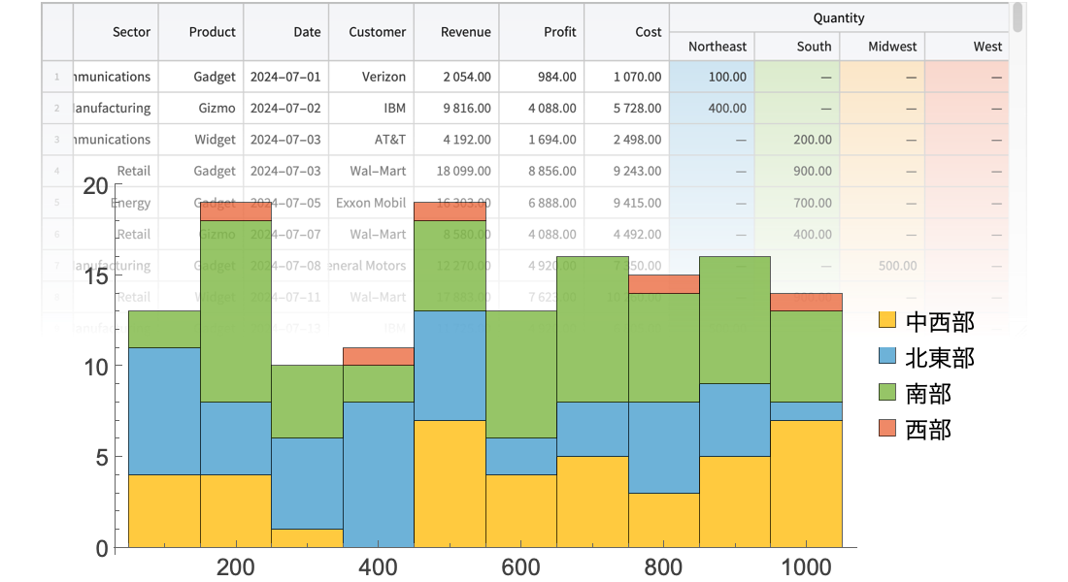Select the Northeast sub-column header
The image size is (1068, 582).
[712, 47]
